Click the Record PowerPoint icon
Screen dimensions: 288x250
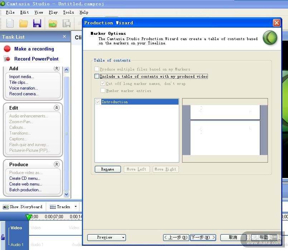7,59
